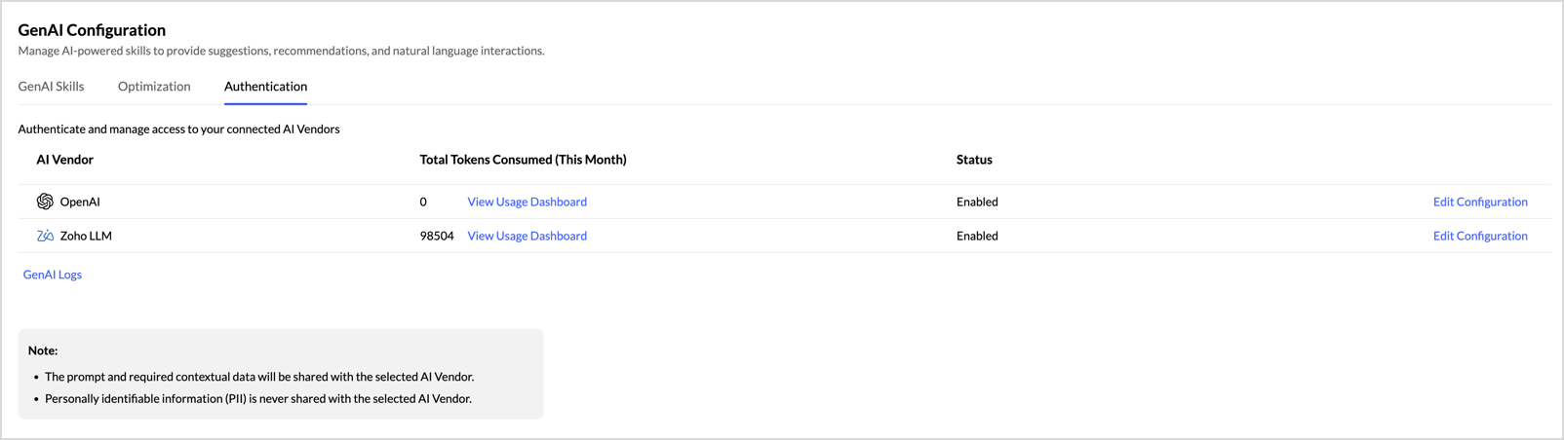Select the Authentication tab

click(x=265, y=87)
